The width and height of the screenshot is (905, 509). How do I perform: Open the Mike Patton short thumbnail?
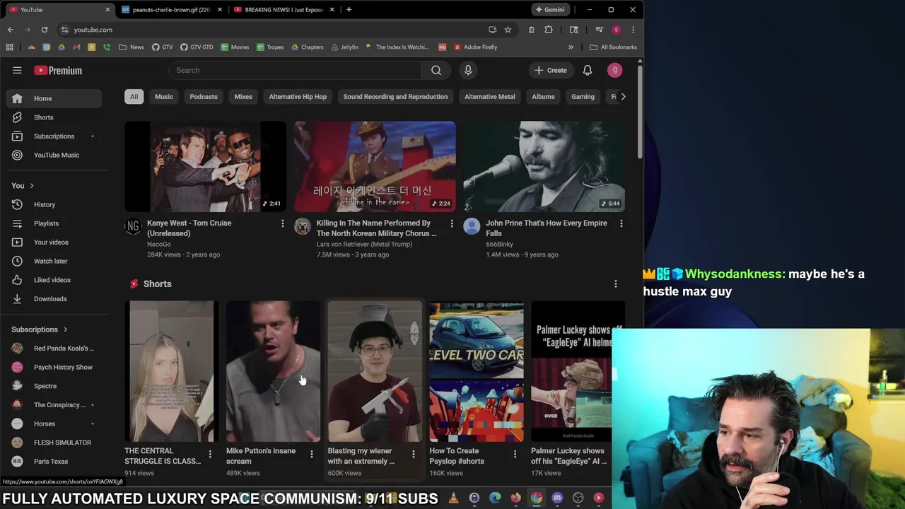pos(273,372)
